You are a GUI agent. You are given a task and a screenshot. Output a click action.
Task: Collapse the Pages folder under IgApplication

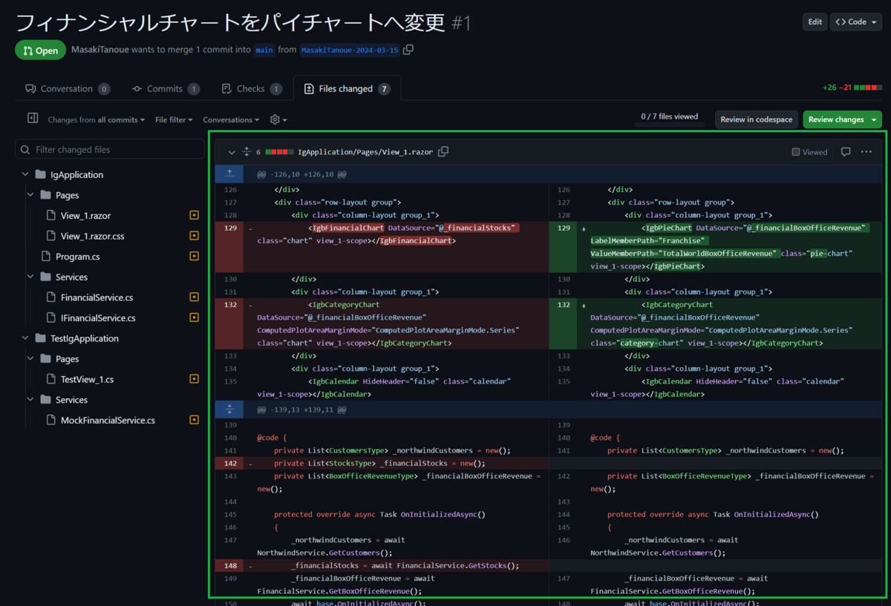31,195
